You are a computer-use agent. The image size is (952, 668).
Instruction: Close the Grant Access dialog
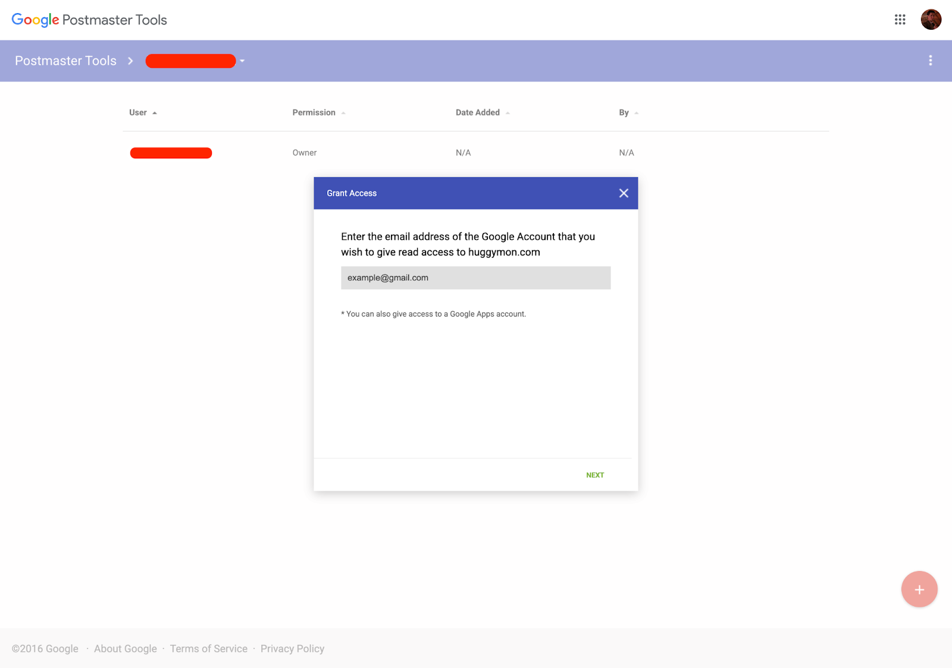(x=624, y=193)
